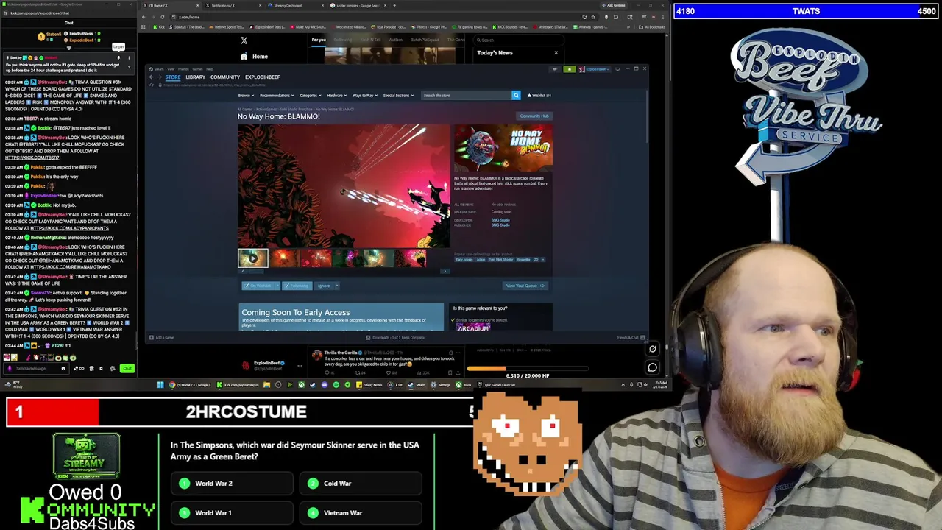Expand the Special Sections dropdown
The image size is (942, 530).
[398, 95]
